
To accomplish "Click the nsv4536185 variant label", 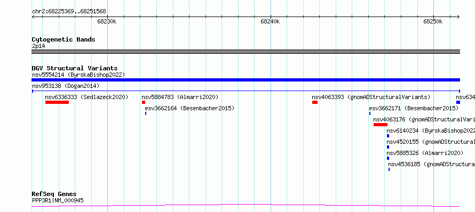I will [x=432, y=164].
